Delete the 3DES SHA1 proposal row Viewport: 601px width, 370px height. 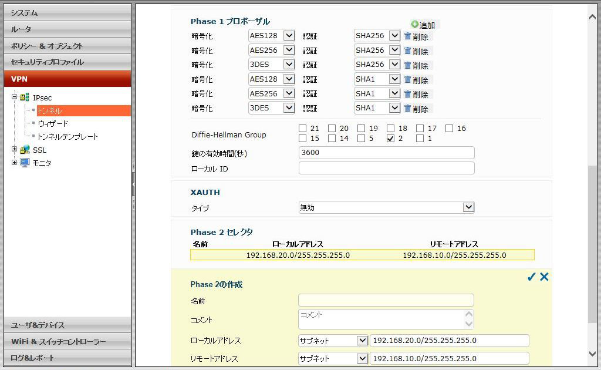[417, 109]
